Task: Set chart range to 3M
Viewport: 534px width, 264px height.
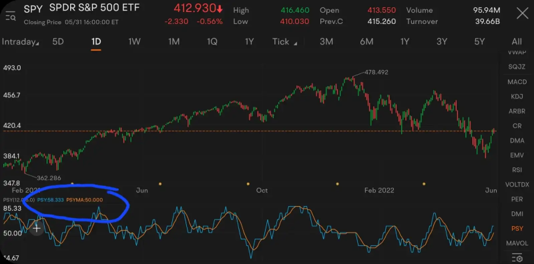Action: point(326,42)
